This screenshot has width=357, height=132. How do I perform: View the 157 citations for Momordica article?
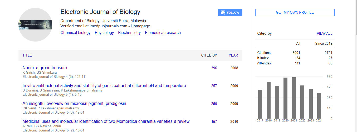pos(214,121)
